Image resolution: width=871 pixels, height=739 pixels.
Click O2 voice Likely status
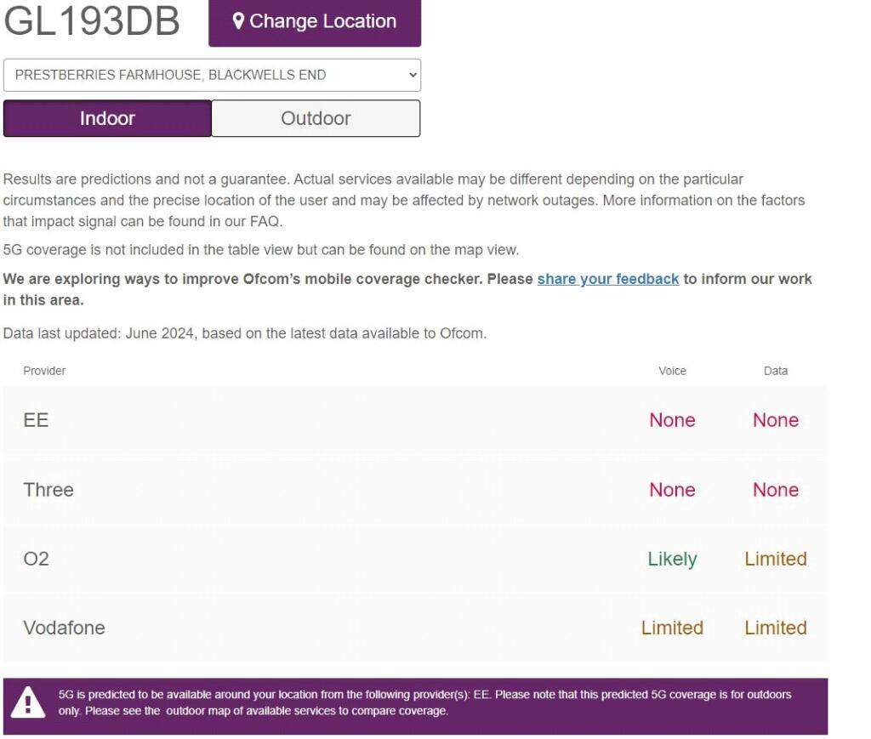click(x=672, y=559)
